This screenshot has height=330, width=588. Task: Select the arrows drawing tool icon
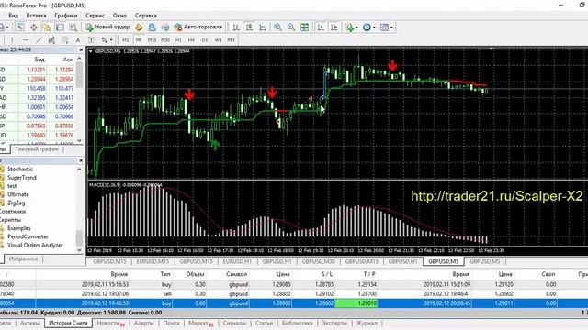coord(104,39)
